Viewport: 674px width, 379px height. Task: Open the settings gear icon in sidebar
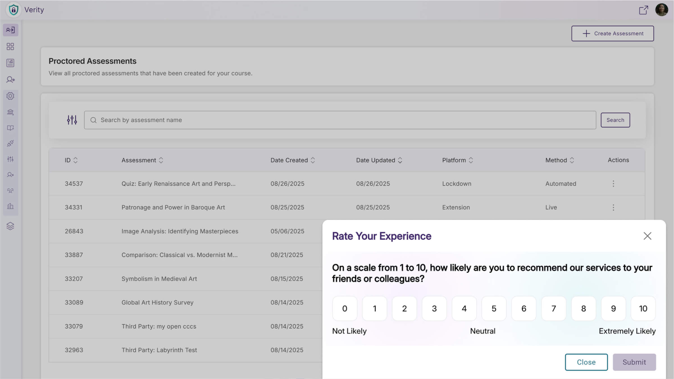point(10,96)
